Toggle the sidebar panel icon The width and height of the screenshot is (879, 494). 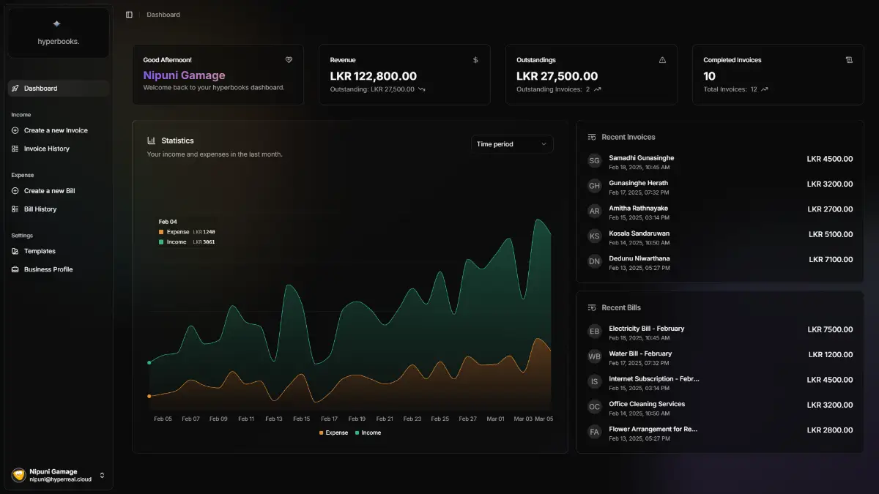click(x=129, y=15)
